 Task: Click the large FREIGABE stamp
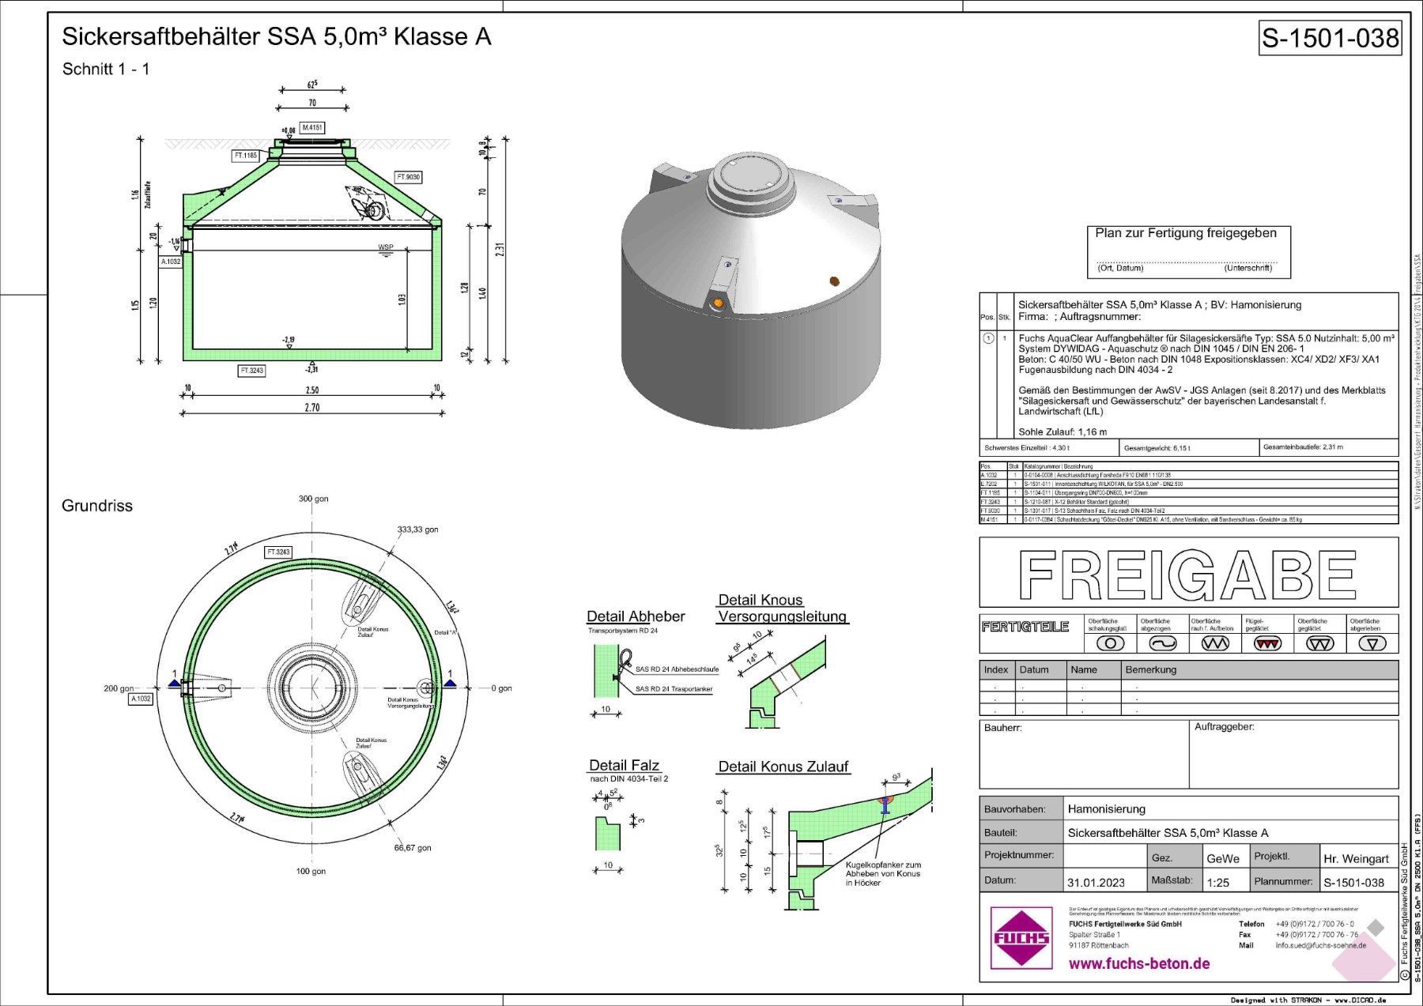click(x=1188, y=575)
